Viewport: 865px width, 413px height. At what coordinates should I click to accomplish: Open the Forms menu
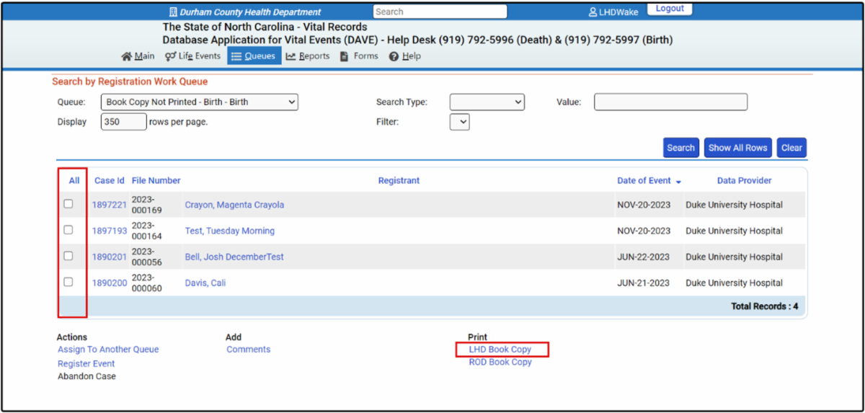pos(360,56)
